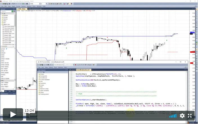Click New formula icon in AFL editor toolbar
Screen dimensions: 198x124
point(39,64)
